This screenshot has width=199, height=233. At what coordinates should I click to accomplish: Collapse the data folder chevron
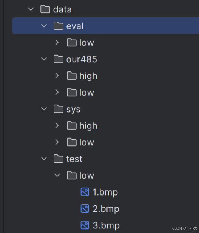click(x=31, y=9)
